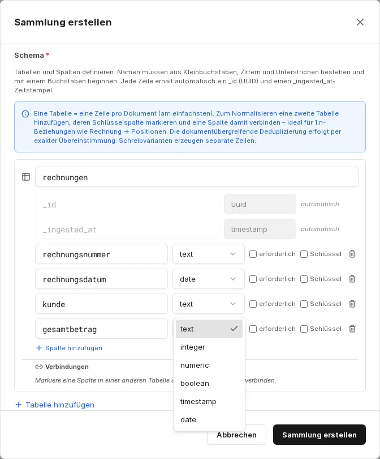Choose numeric from the type list
This screenshot has height=459, width=380.
point(209,365)
